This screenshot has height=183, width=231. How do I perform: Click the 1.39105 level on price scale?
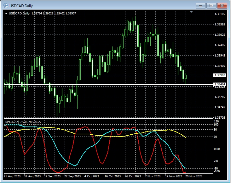pos(220,14)
